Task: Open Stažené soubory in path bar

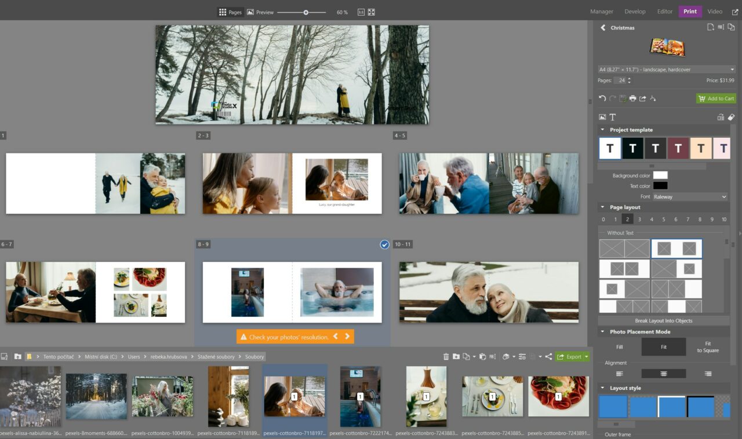Action: point(216,357)
